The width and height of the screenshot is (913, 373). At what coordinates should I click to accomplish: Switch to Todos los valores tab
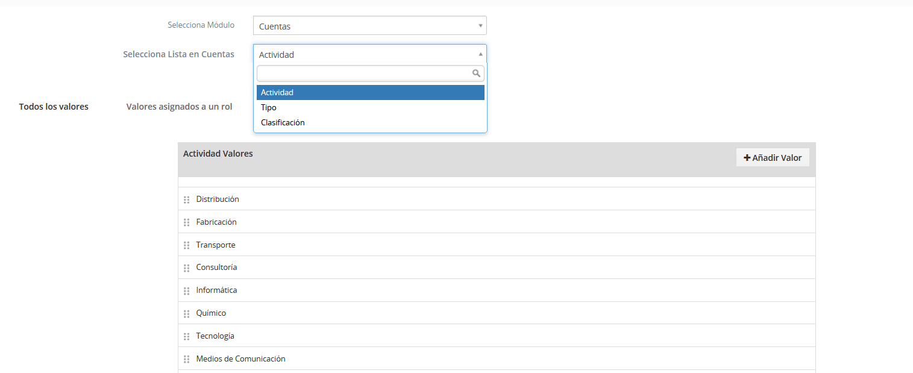tap(54, 107)
